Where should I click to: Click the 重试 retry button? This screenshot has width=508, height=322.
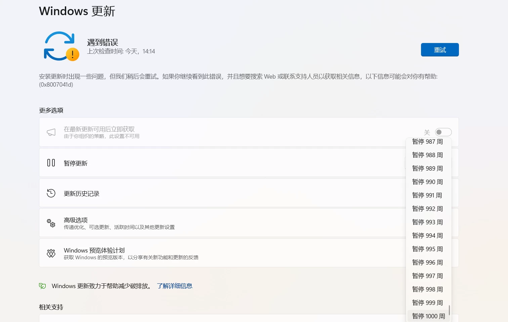tap(440, 50)
